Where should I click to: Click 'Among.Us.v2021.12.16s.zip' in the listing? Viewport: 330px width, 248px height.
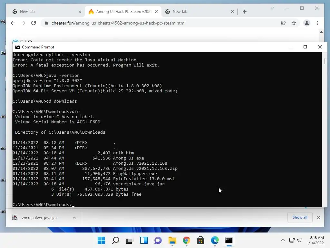tap(145, 168)
